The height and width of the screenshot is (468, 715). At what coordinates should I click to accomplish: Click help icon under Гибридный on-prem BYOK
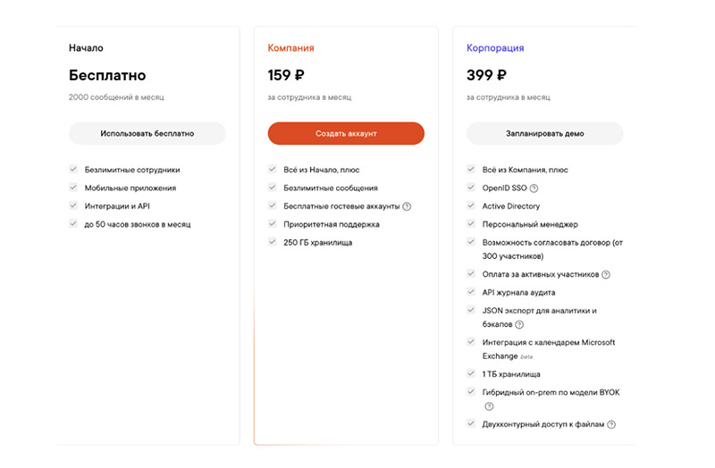(x=489, y=406)
